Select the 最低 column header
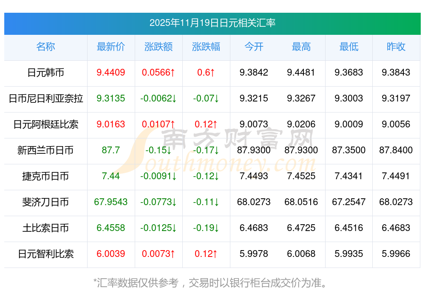This screenshot has width=425, height=296. (x=348, y=47)
